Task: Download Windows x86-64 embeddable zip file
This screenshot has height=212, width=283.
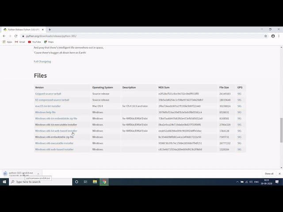Action: point(56,118)
